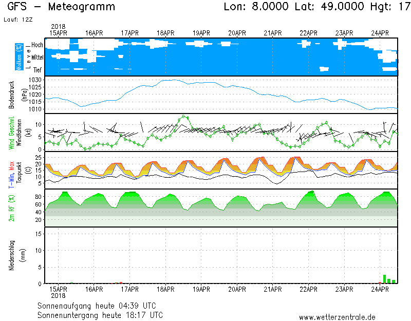Click the "GFS – Meteogramm" chart title
411x321 pixels.
click(61, 7)
